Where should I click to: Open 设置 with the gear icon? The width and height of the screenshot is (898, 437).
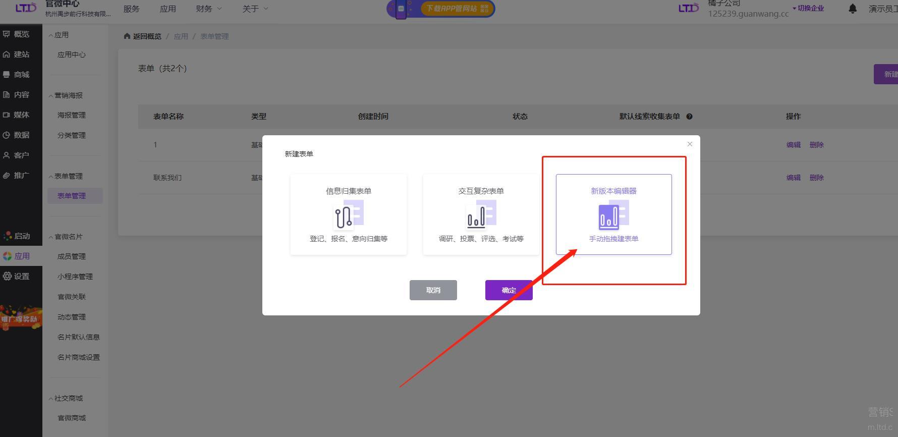16,276
